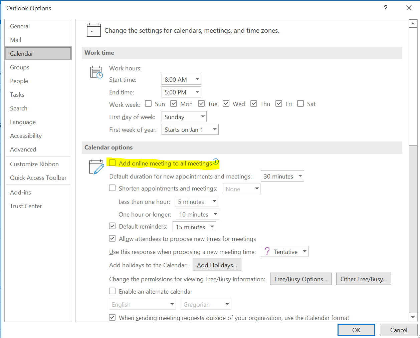Open the Tentative response dropdown

(284, 252)
